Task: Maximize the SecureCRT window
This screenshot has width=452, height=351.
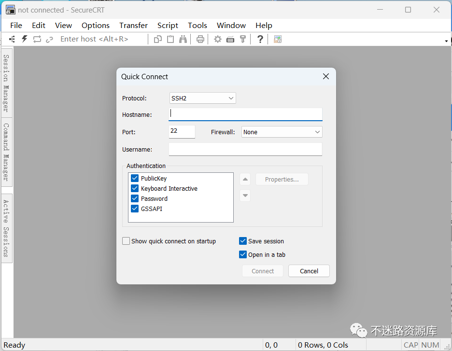Action: tap(408, 10)
